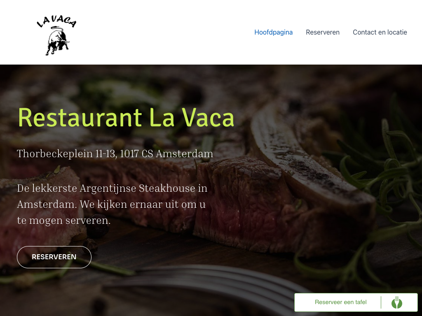This screenshot has height=316, width=422.
Task: Open the Contact en locatie page
Action: 380,32
